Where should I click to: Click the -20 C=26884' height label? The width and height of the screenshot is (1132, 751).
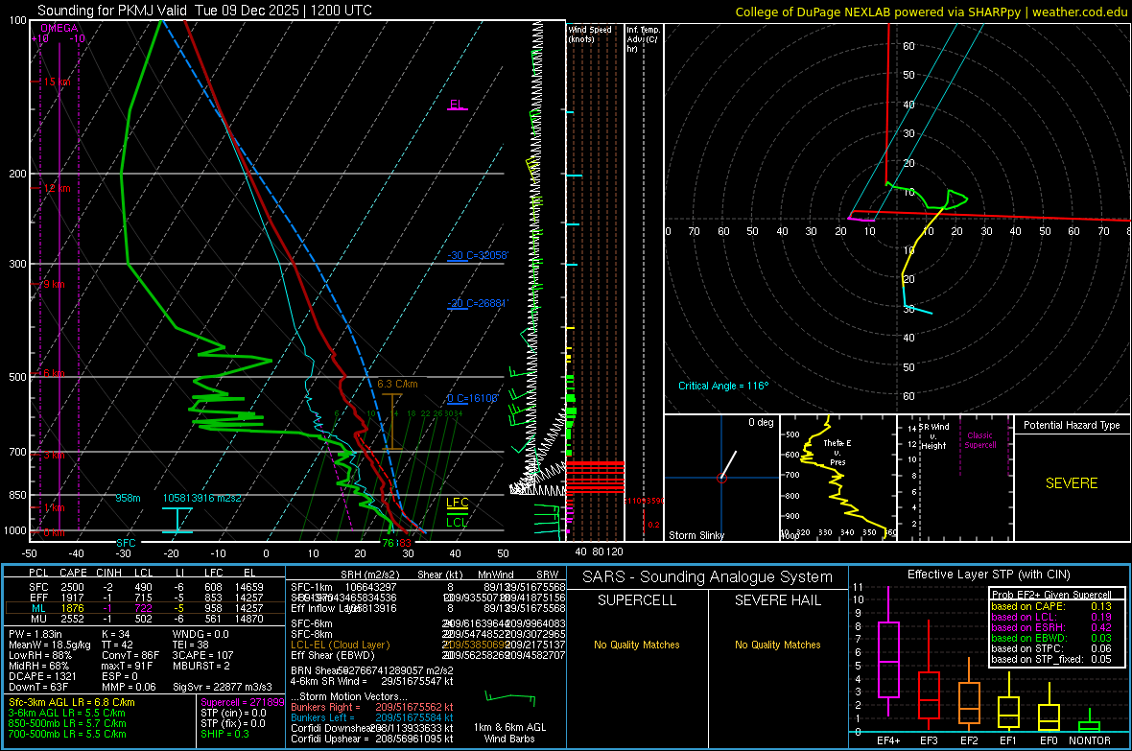[477, 303]
